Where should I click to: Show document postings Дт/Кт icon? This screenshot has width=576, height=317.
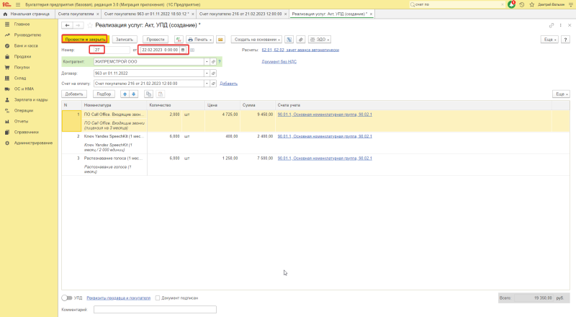click(179, 40)
